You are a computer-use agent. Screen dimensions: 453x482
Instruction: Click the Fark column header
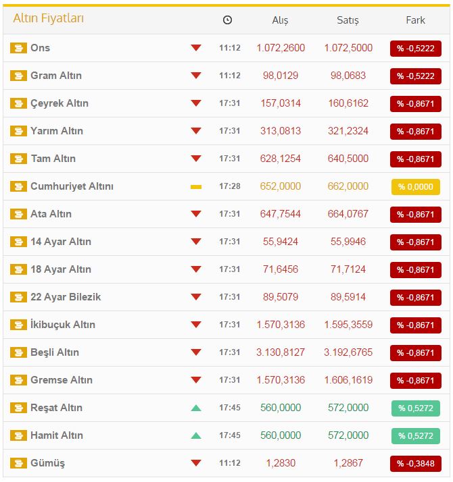(415, 20)
